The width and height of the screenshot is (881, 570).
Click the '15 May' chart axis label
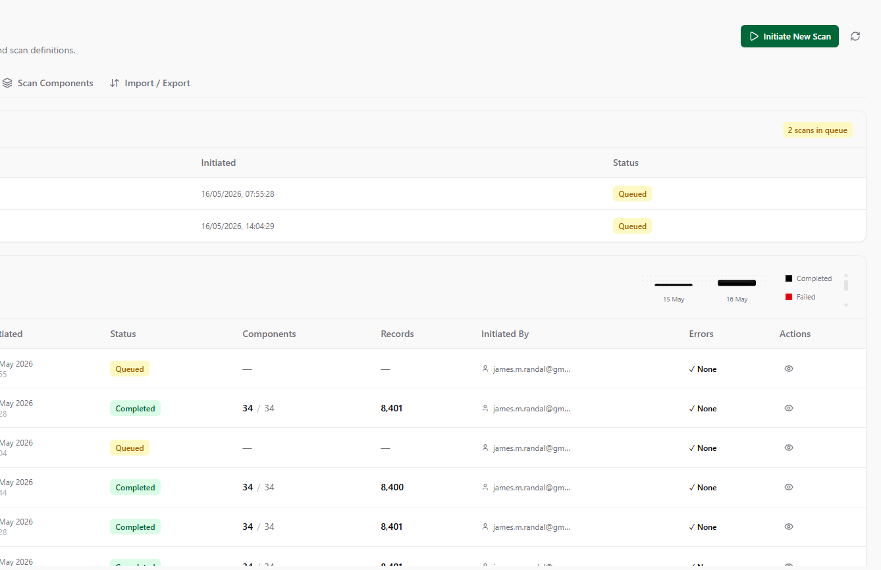pos(674,299)
